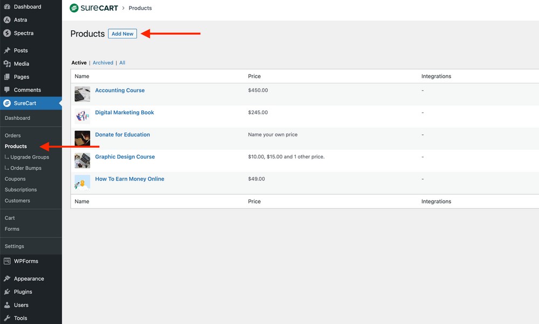Go to Upgrade Groups submenu
The width and height of the screenshot is (539, 324).
click(30, 157)
